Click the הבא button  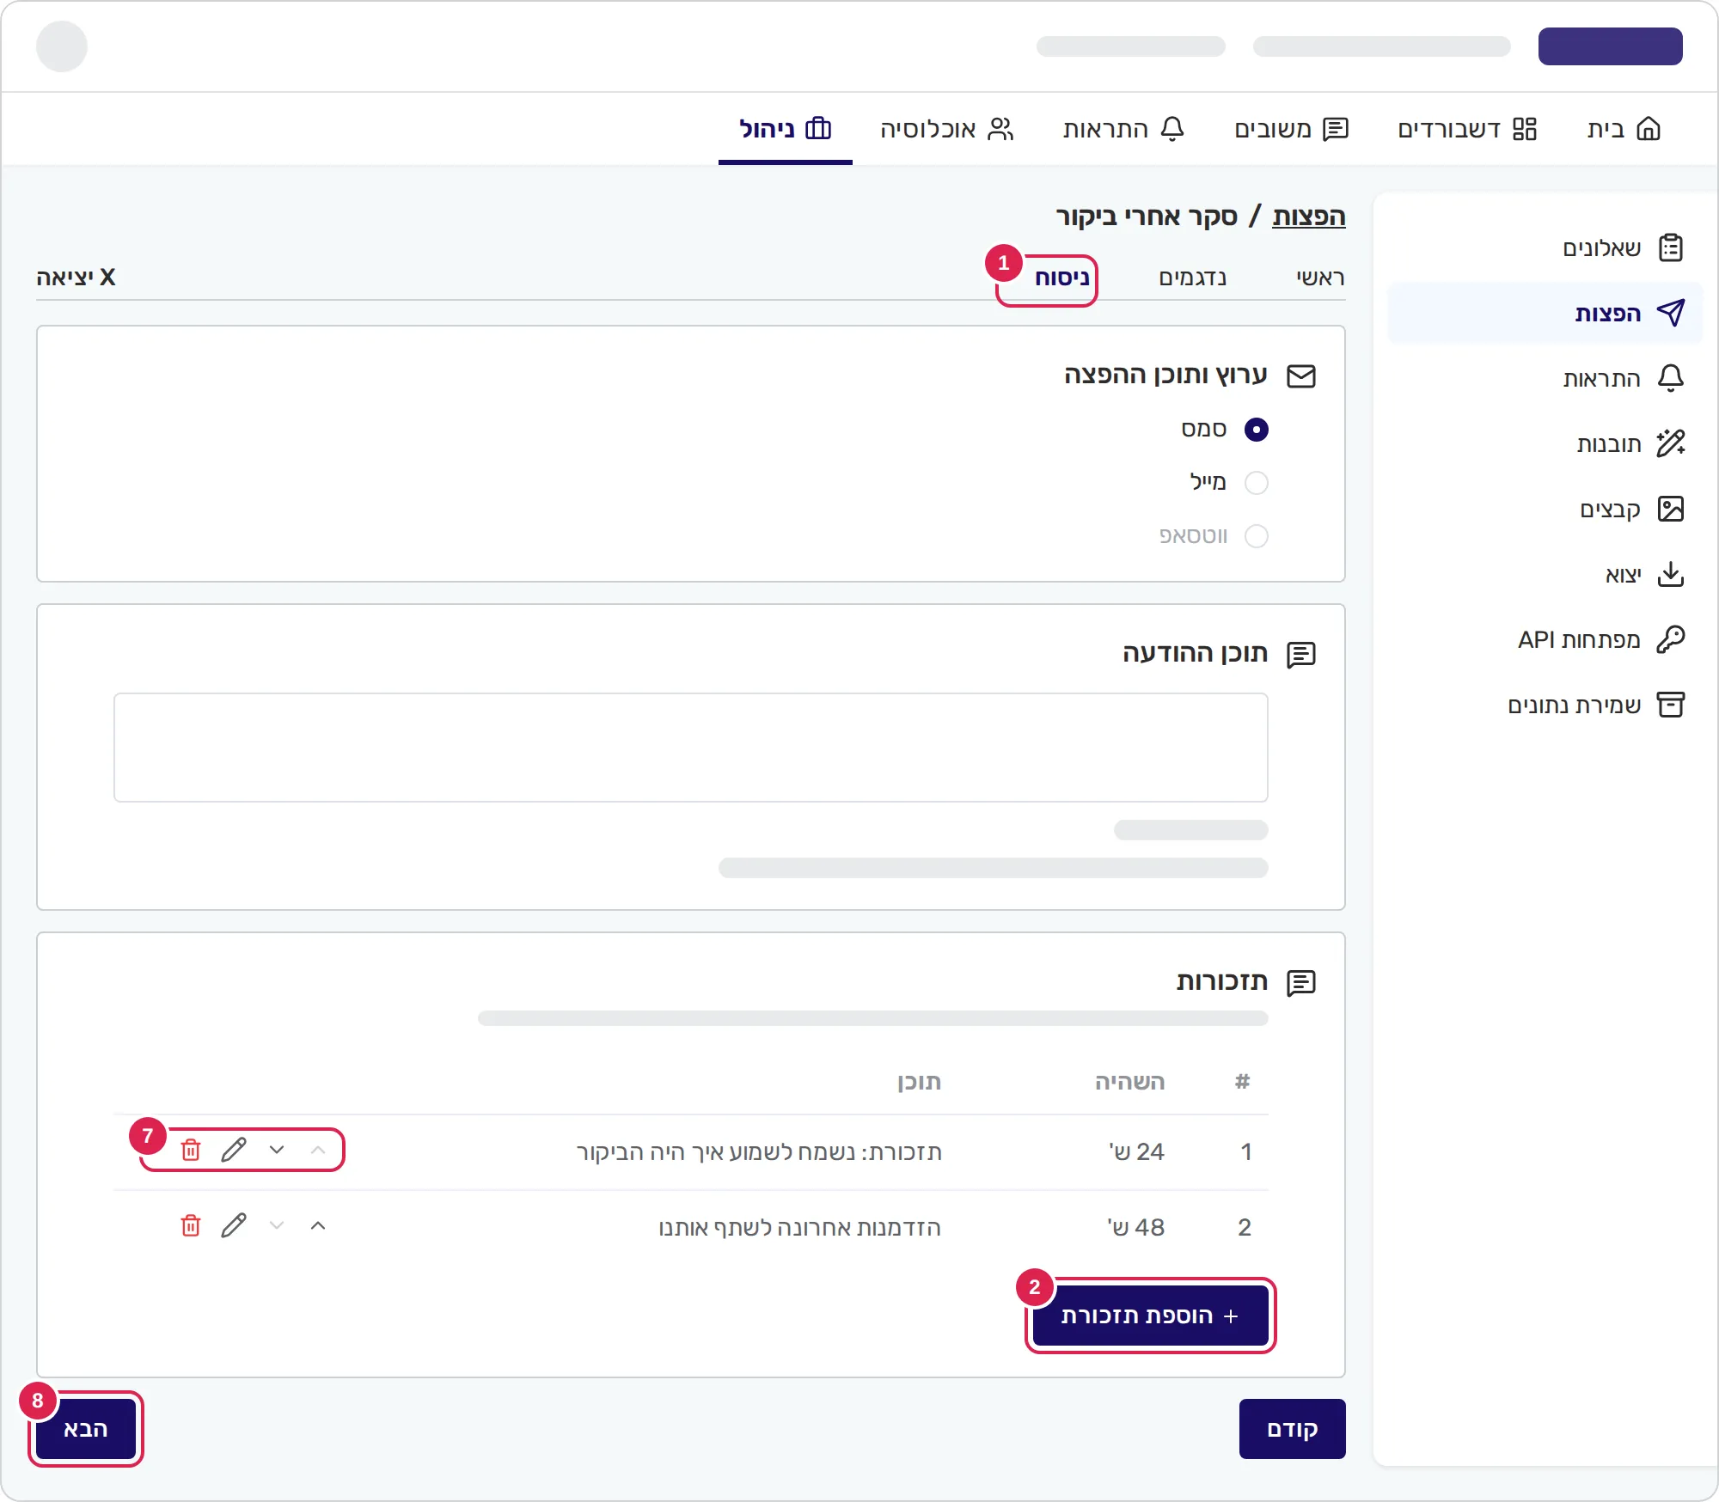click(x=86, y=1429)
